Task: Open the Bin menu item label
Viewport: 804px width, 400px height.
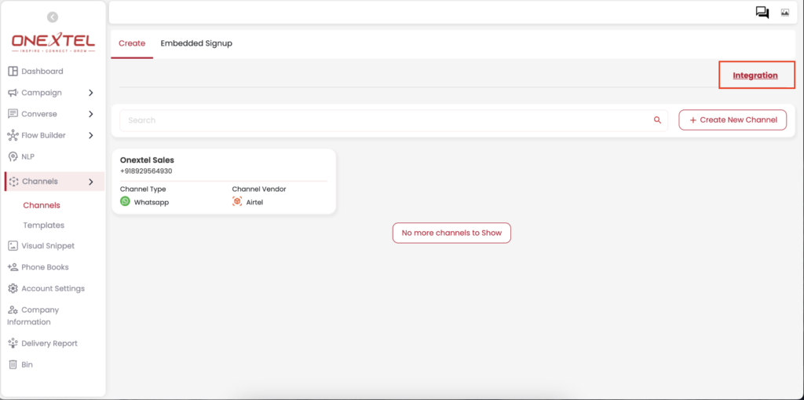Action: point(27,365)
